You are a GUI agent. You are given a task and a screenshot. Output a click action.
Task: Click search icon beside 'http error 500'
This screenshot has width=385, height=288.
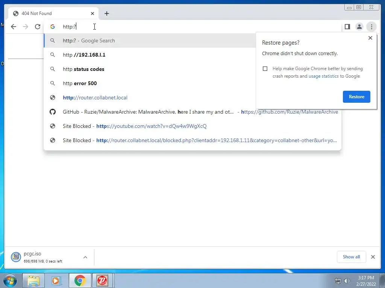(53, 83)
